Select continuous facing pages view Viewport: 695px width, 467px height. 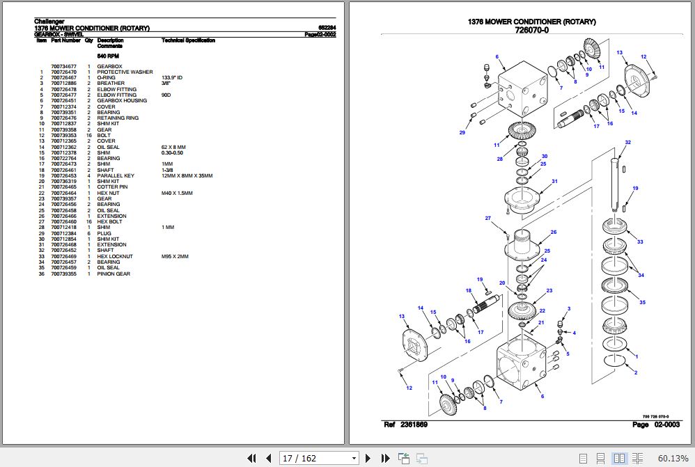(636, 458)
